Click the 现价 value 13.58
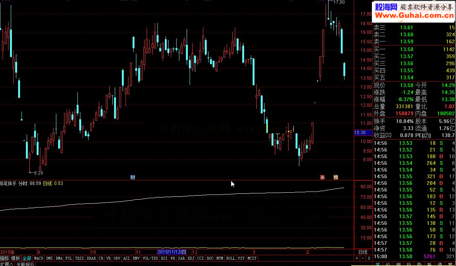This screenshot has height=266, width=456. [406, 86]
